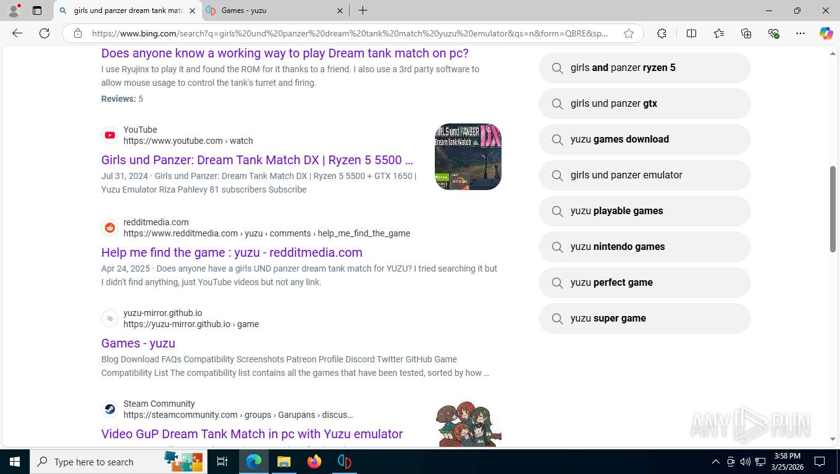
Task: Open File Explorer from taskbar
Action: 283,462
